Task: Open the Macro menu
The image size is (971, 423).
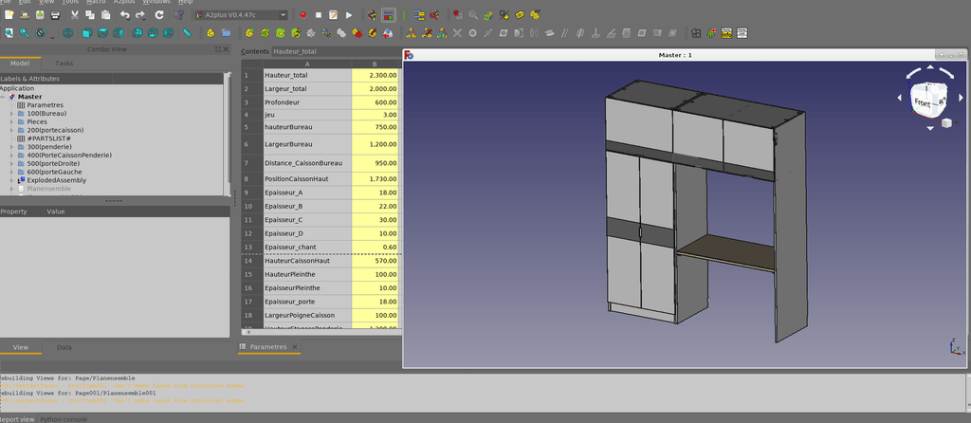Action: 96,2
